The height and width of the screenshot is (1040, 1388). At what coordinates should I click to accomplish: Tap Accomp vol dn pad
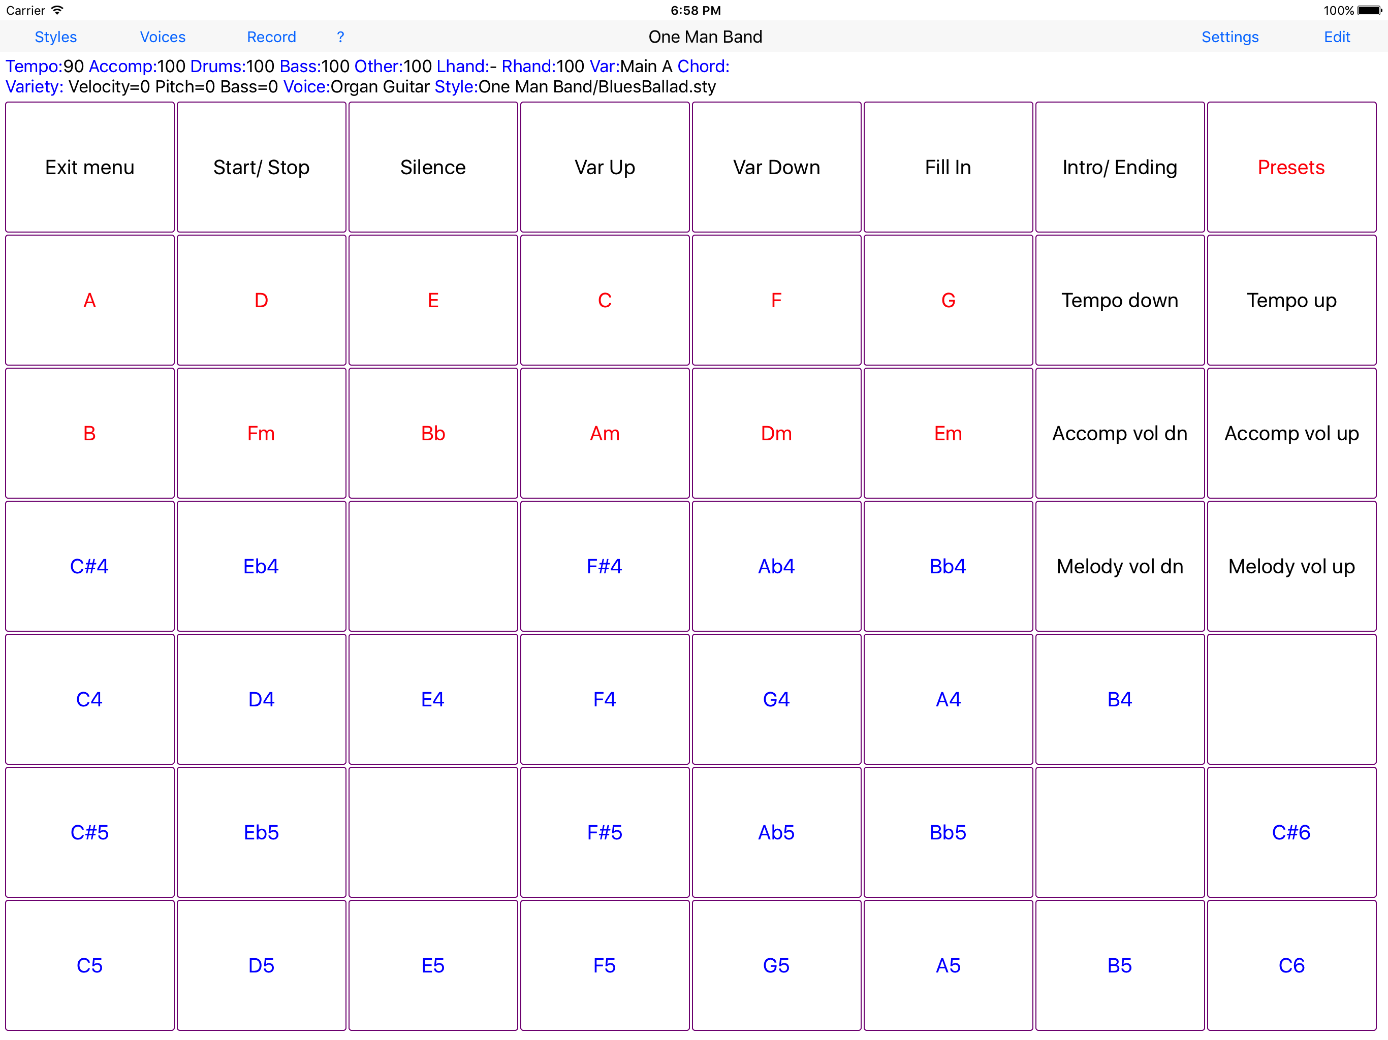pos(1120,434)
